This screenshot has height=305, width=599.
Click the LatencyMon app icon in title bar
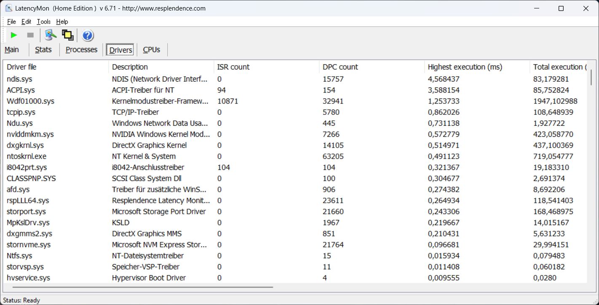pyautogui.click(x=8, y=8)
